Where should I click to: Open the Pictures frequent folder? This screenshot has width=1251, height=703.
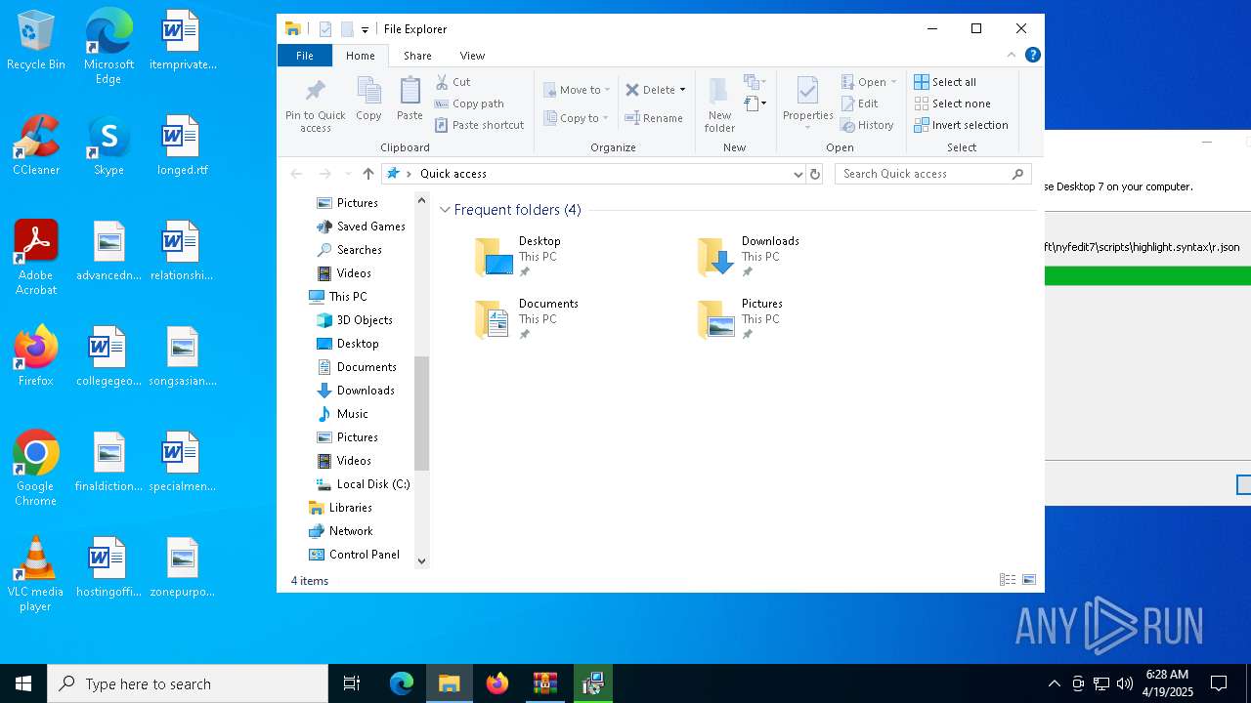[x=751, y=319]
